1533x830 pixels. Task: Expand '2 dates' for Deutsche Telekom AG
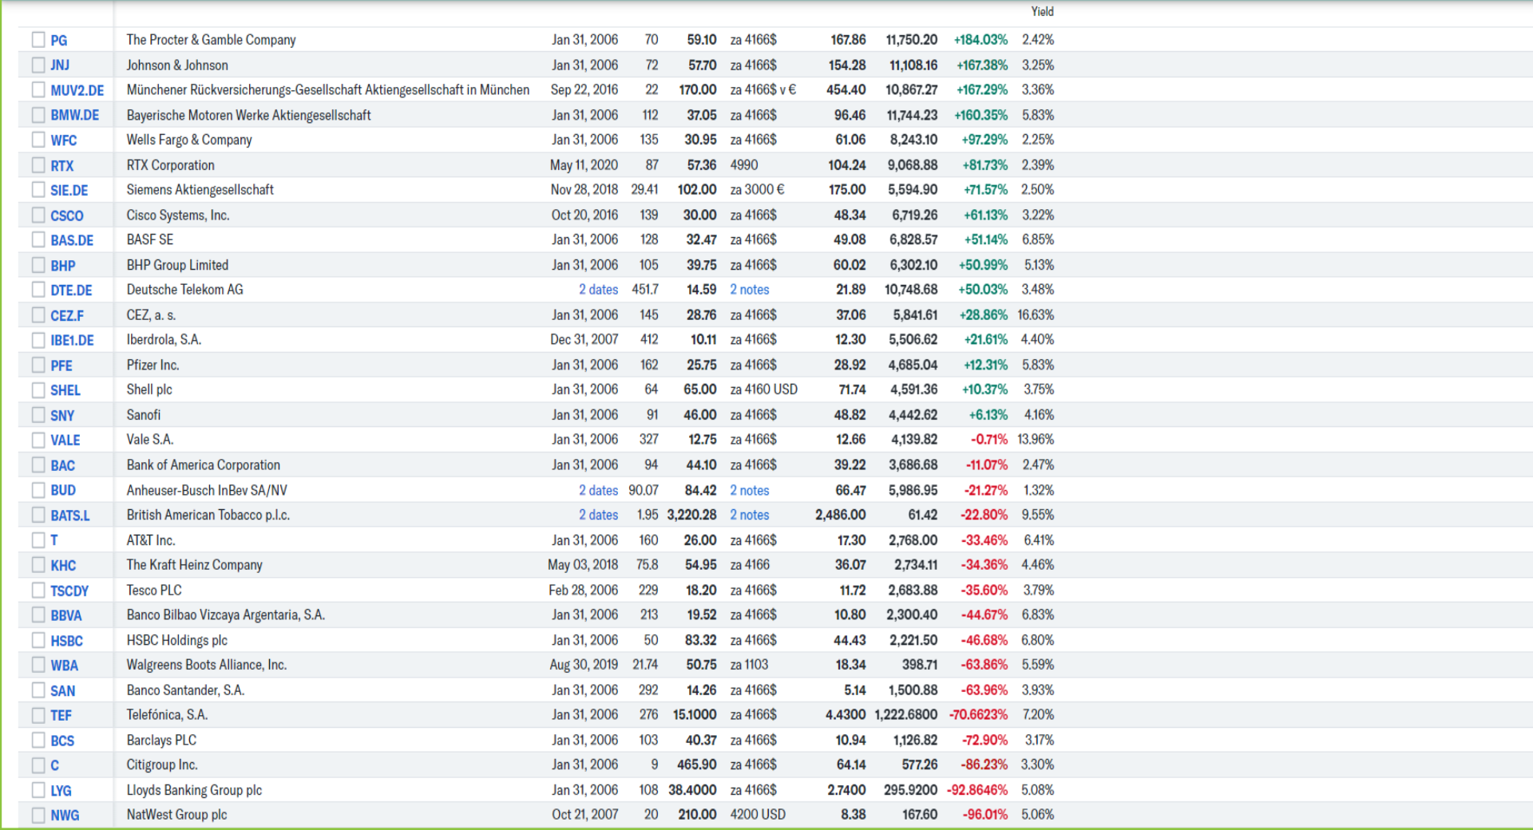point(598,290)
